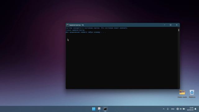Click the console vertical scrollbar thumb
This screenshot has height=112, width=199.
179,30
